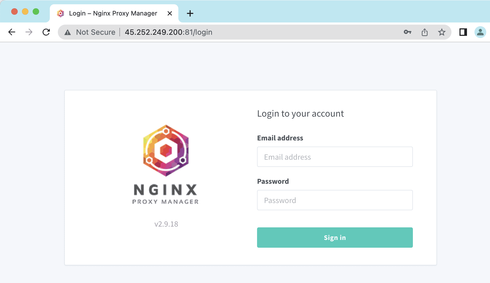
Task: Click the Password input field
Action: coord(335,200)
